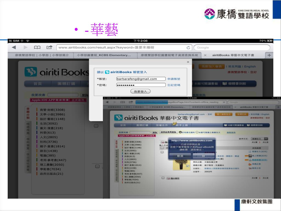Screen dimensions: 281x211
Task: Click the 密碼 password field
Action: (x=141, y=85)
